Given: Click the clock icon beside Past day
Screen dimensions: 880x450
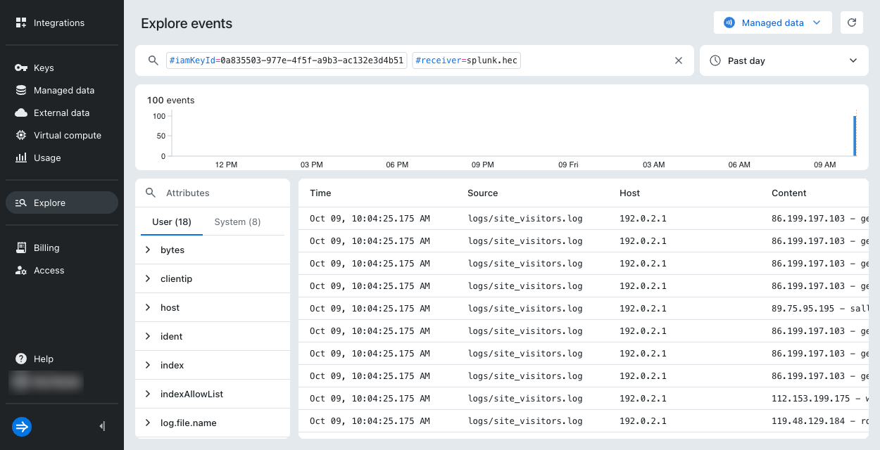Looking at the screenshot, I should (x=715, y=60).
